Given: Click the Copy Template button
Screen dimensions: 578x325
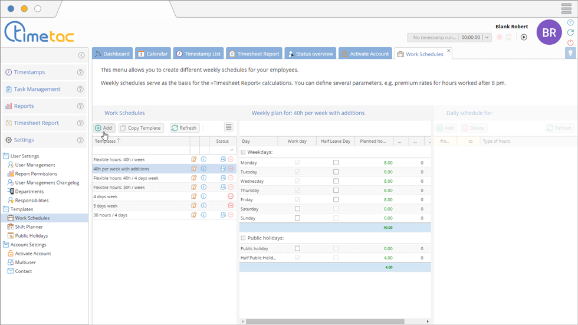Looking at the screenshot, I should tap(141, 128).
